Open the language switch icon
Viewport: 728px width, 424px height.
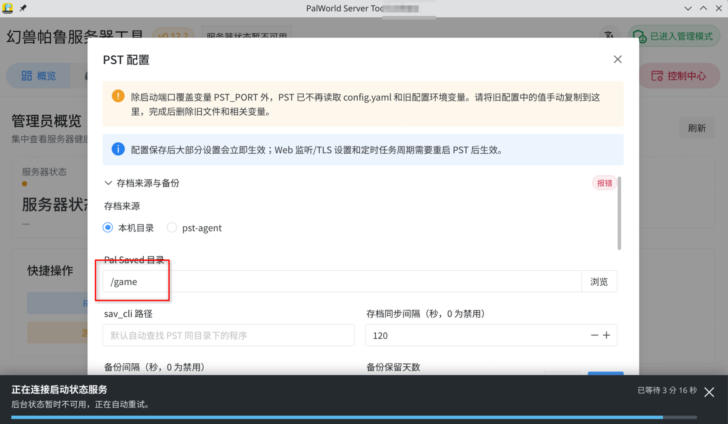(x=609, y=36)
